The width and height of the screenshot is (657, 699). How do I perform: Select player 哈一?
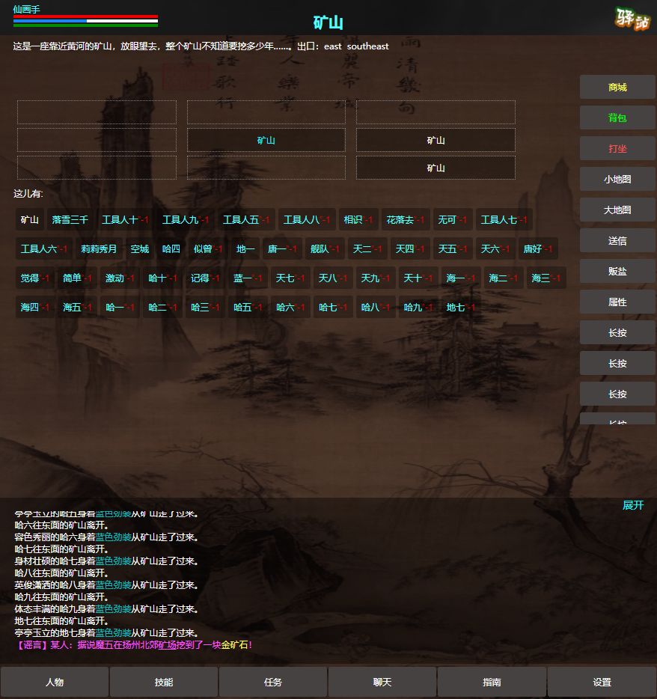tap(120, 307)
